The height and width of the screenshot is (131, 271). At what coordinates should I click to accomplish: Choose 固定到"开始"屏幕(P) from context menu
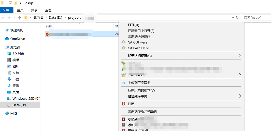coord(181,112)
